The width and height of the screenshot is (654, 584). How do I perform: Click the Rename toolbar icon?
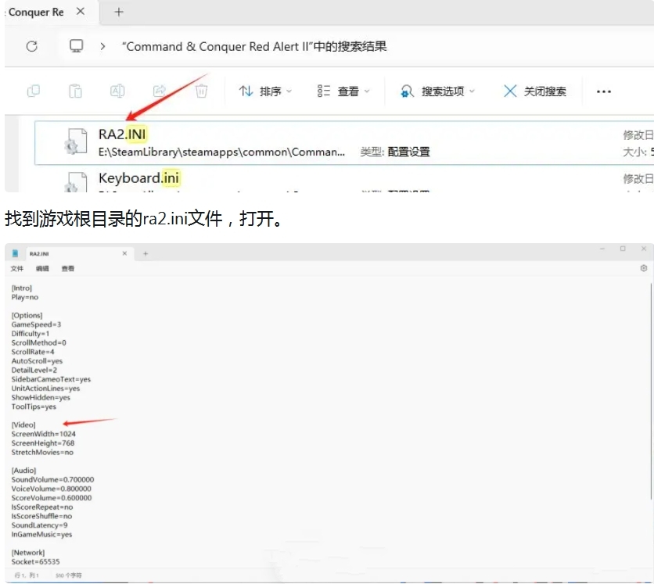(117, 91)
